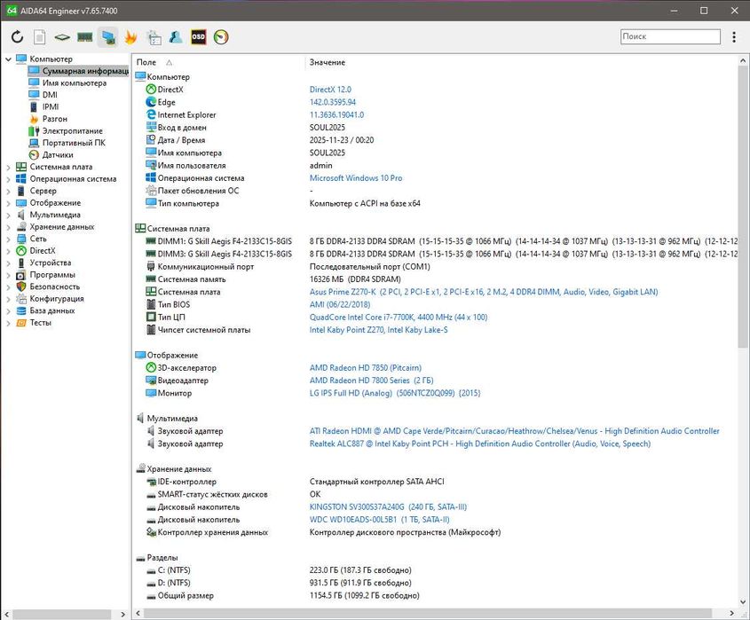This screenshot has width=750, height=620.
Task: Expand the Сеть tree node
Action: coord(8,239)
